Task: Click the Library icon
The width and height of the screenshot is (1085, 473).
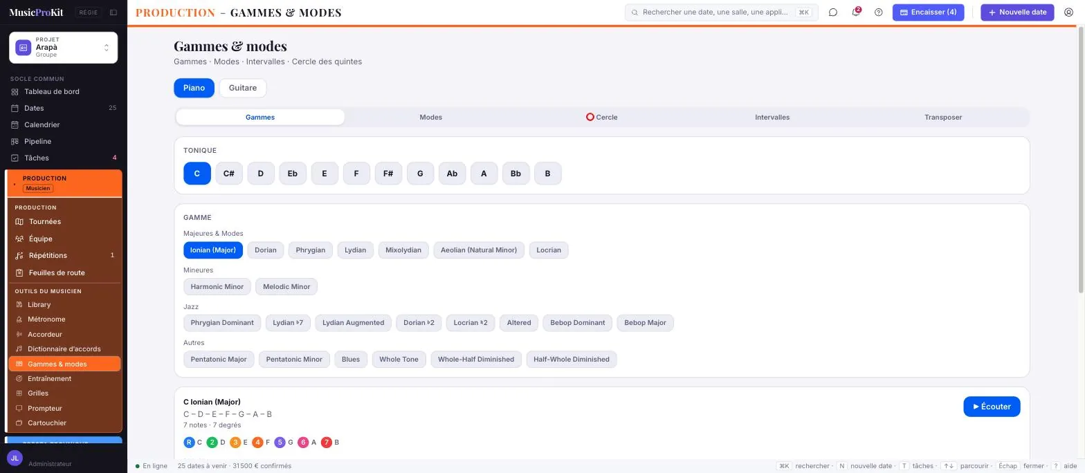Action: pyautogui.click(x=19, y=305)
